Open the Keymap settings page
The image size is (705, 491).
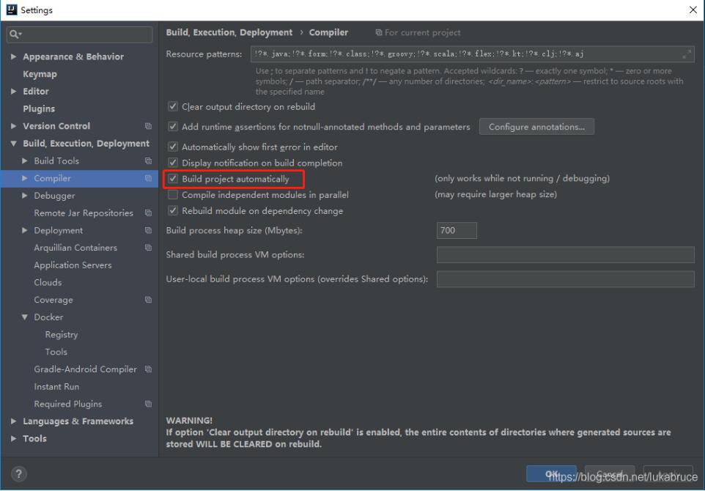point(40,74)
